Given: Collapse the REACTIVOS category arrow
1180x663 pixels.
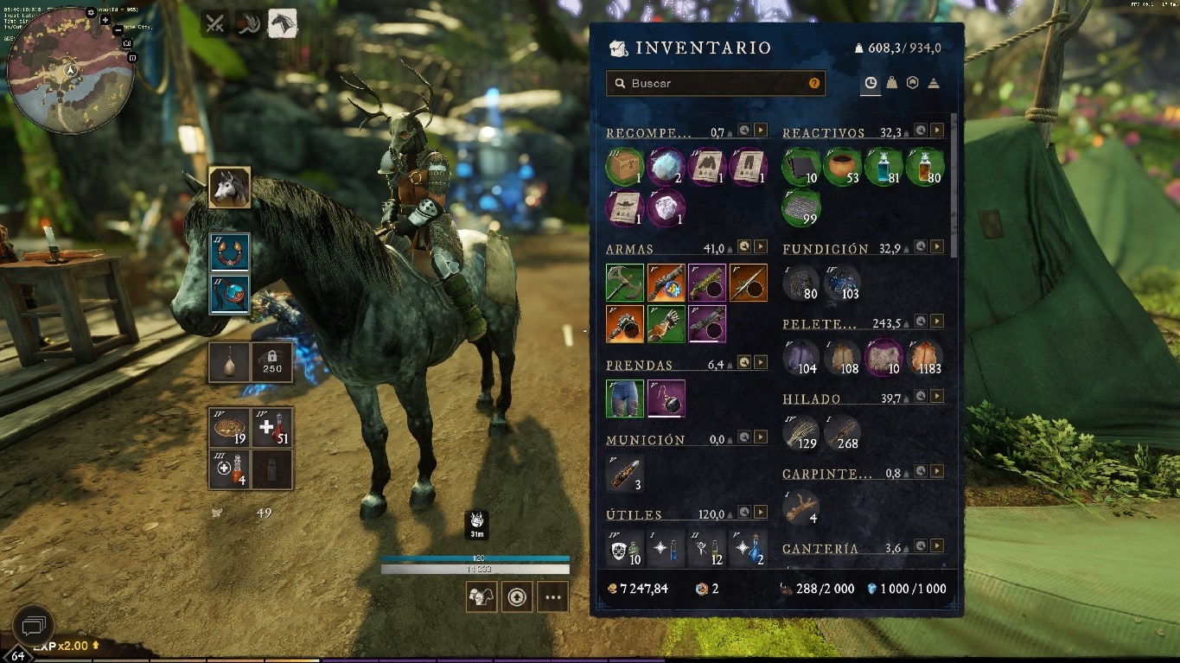Looking at the screenshot, I should tap(937, 130).
